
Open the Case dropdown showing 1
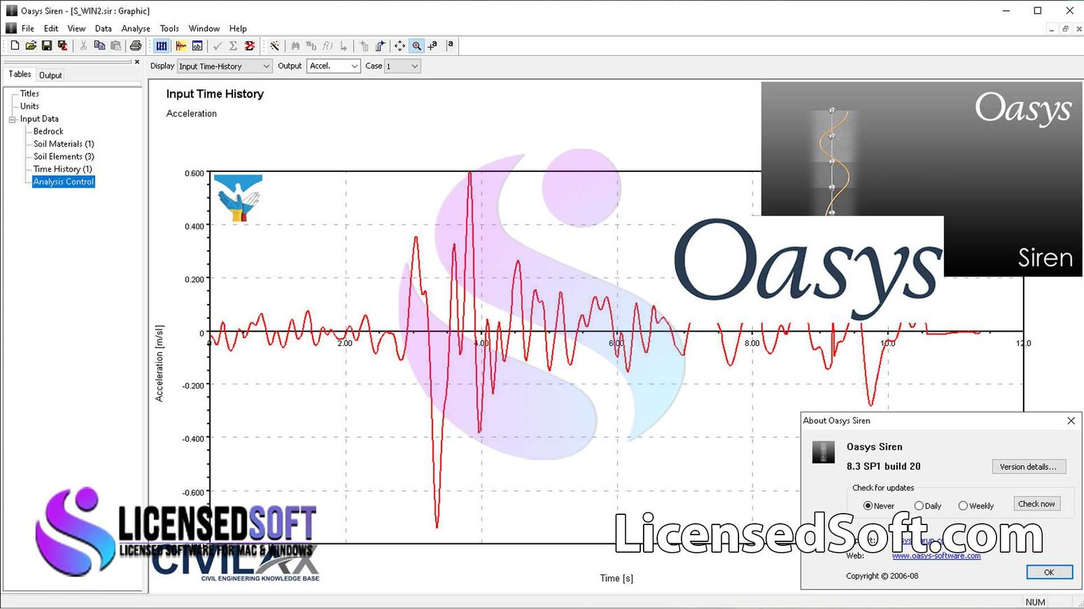coord(402,66)
